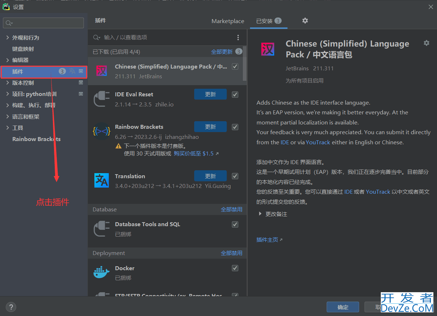
Task: Close the settings dialog with X
Action: pyautogui.click(x=431, y=7)
